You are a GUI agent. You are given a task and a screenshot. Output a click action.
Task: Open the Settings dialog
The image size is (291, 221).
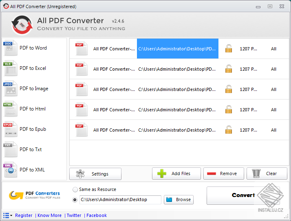pyautogui.click(x=95, y=174)
